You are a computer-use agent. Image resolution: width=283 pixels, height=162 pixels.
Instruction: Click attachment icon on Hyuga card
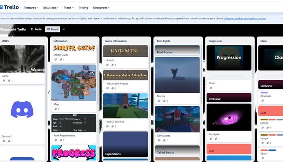pyautogui.click(x=268, y=143)
